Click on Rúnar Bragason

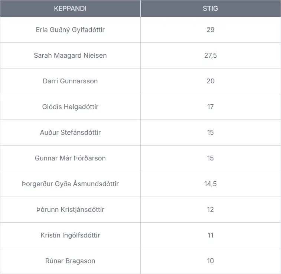[x=70, y=261]
